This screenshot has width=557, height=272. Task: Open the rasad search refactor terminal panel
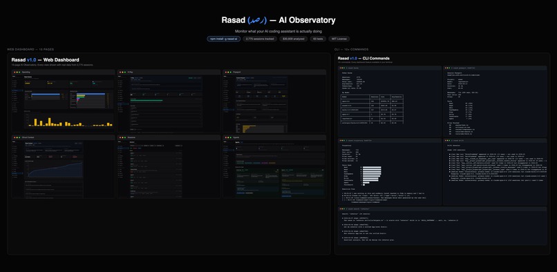coord(442,226)
